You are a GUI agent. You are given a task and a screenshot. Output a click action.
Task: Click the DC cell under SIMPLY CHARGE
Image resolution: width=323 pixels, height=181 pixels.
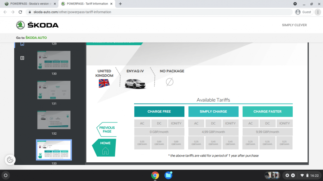[x=213, y=123]
